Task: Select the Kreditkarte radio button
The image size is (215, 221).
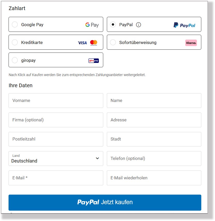Action: pyautogui.click(x=15, y=42)
